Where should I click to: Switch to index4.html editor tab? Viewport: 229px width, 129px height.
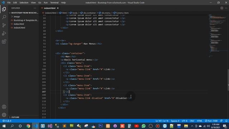click(x=50, y=8)
